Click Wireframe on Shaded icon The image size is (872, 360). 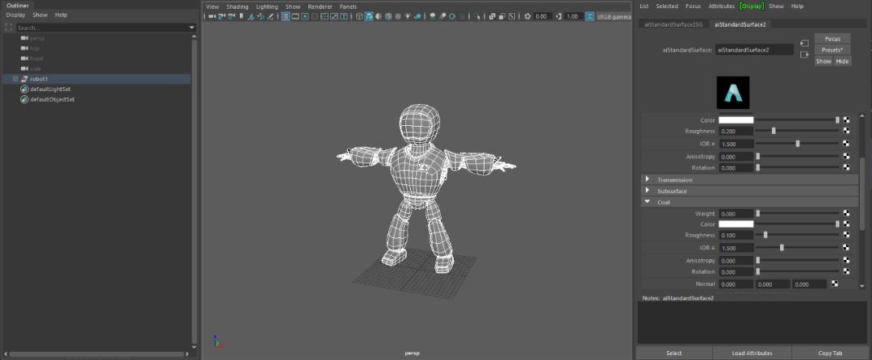click(x=388, y=17)
